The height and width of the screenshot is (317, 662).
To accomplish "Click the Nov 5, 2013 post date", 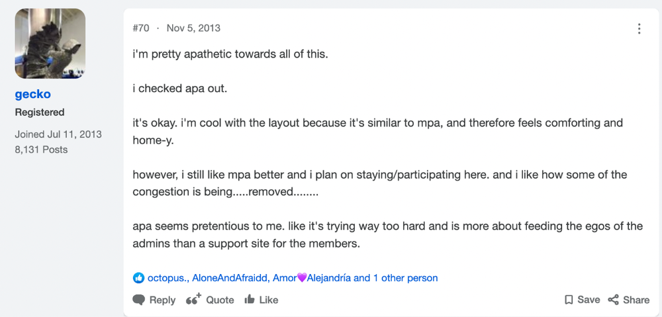I will coord(193,28).
